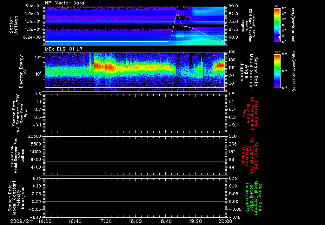Click the cnts/(cm**2-sr-sec) unit label
325x225 pixels.
[x=293, y=25]
